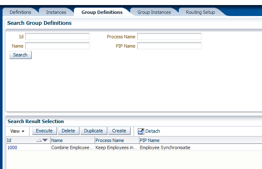Sort Id column ascending arrow
Image resolution: width=262 pixels, height=169 pixels.
pyautogui.click(x=39, y=140)
